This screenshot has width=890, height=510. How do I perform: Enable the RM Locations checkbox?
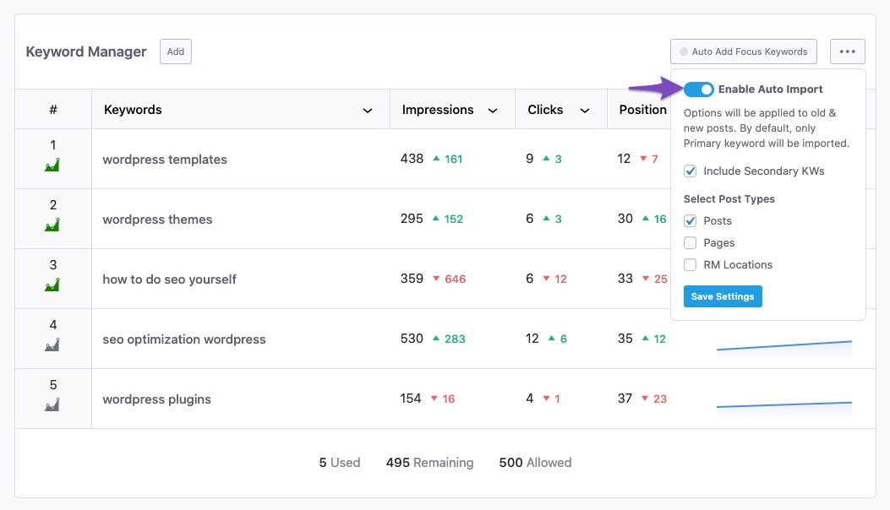click(691, 265)
